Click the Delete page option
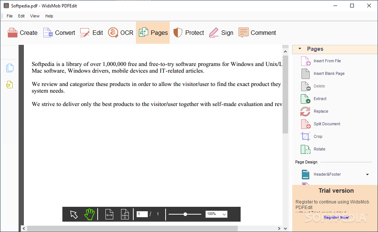The width and height of the screenshot is (378, 232). [313, 86]
